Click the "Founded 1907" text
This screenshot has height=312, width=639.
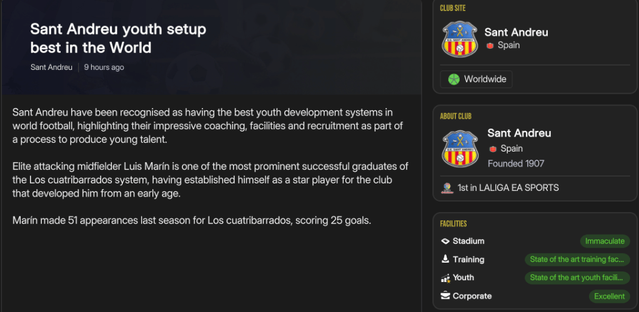516,163
